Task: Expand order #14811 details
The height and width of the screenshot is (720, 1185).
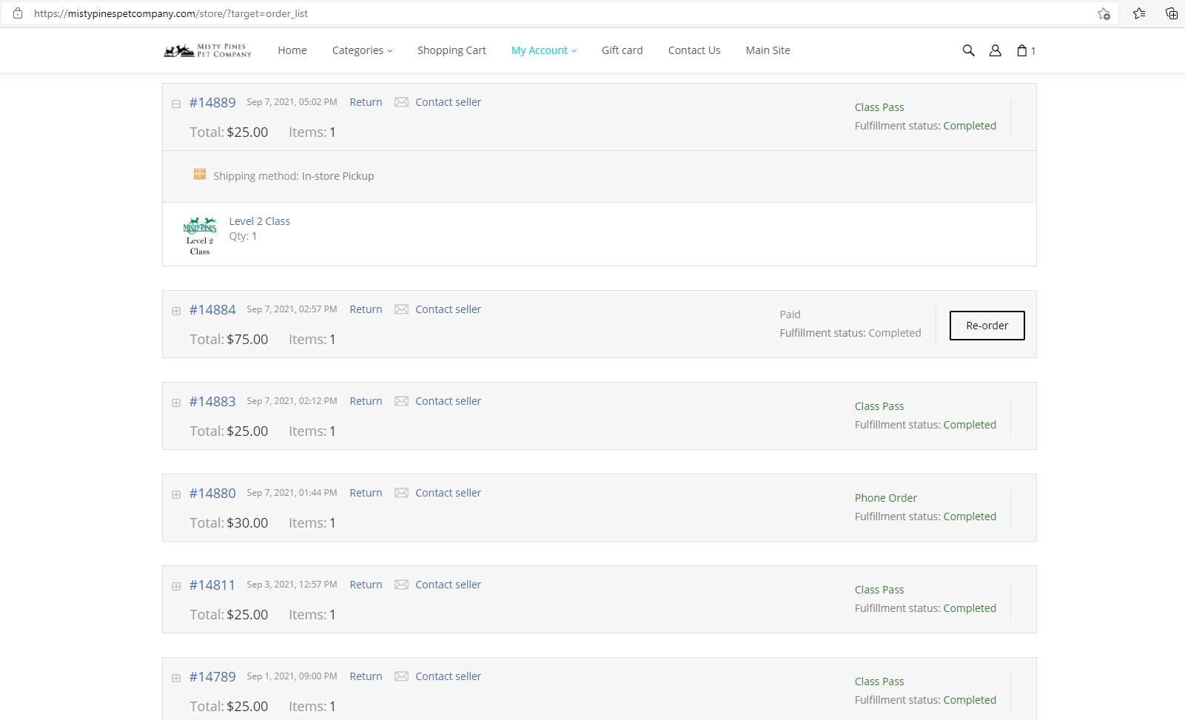Action: point(176,586)
